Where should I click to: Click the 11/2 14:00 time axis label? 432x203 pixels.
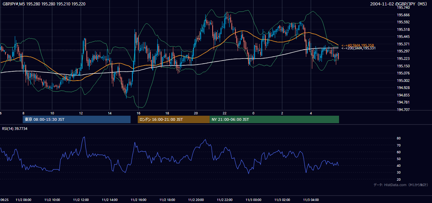[x=110, y=200]
